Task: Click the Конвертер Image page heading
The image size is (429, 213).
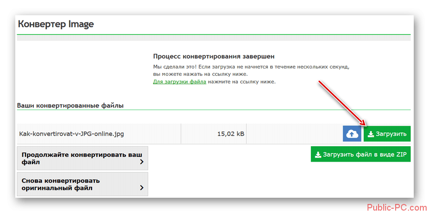Action: [56, 24]
